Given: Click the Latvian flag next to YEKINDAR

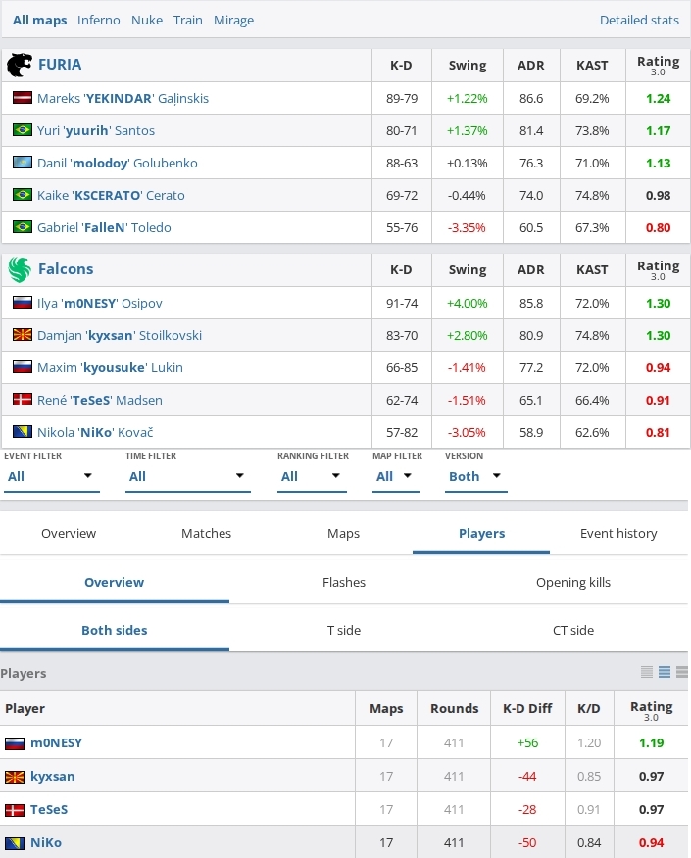Looking at the screenshot, I should click(23, 98).
